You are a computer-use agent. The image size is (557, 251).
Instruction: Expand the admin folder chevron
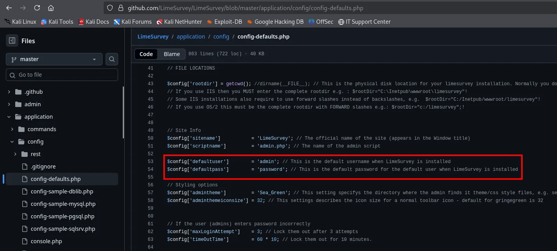click(9, 104)
